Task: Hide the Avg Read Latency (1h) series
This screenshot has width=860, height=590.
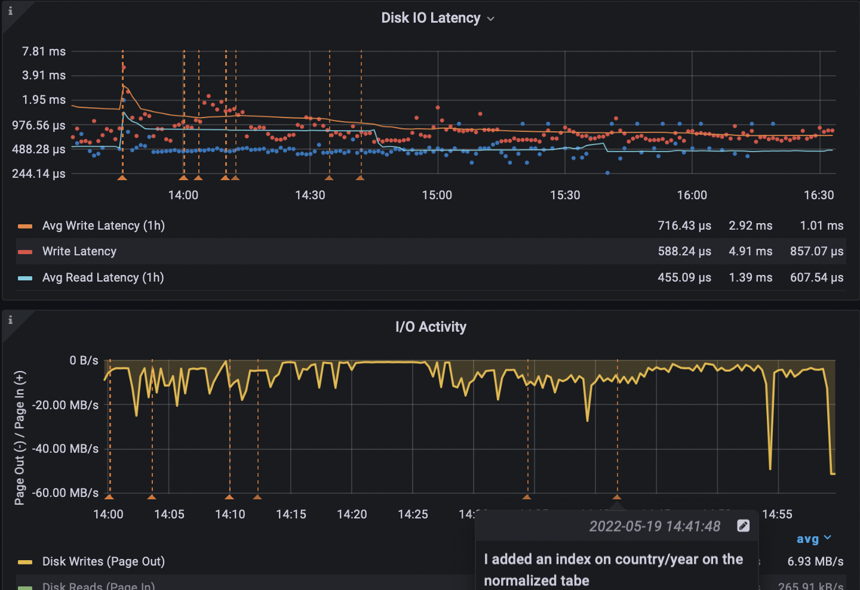Action: click(x=103, y=277)
